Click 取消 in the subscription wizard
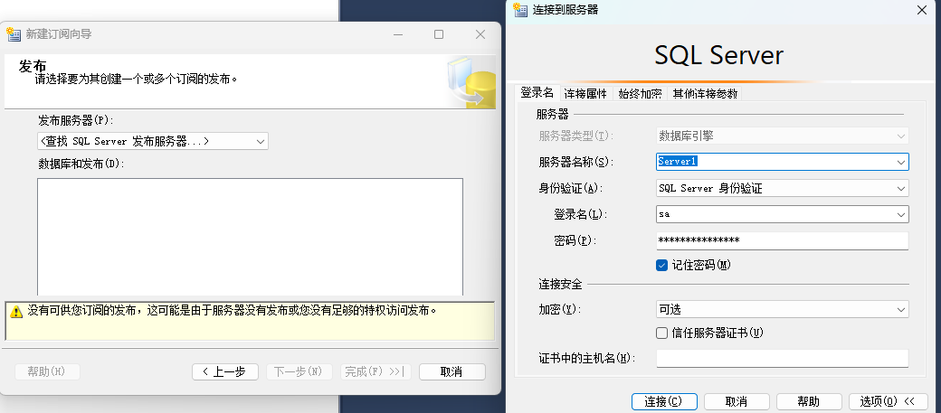The image size is (941, 413). [x=451, y=371]
